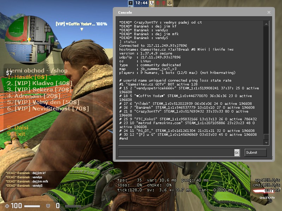Click the round timer showing 12:44

(x=141, y=3)
